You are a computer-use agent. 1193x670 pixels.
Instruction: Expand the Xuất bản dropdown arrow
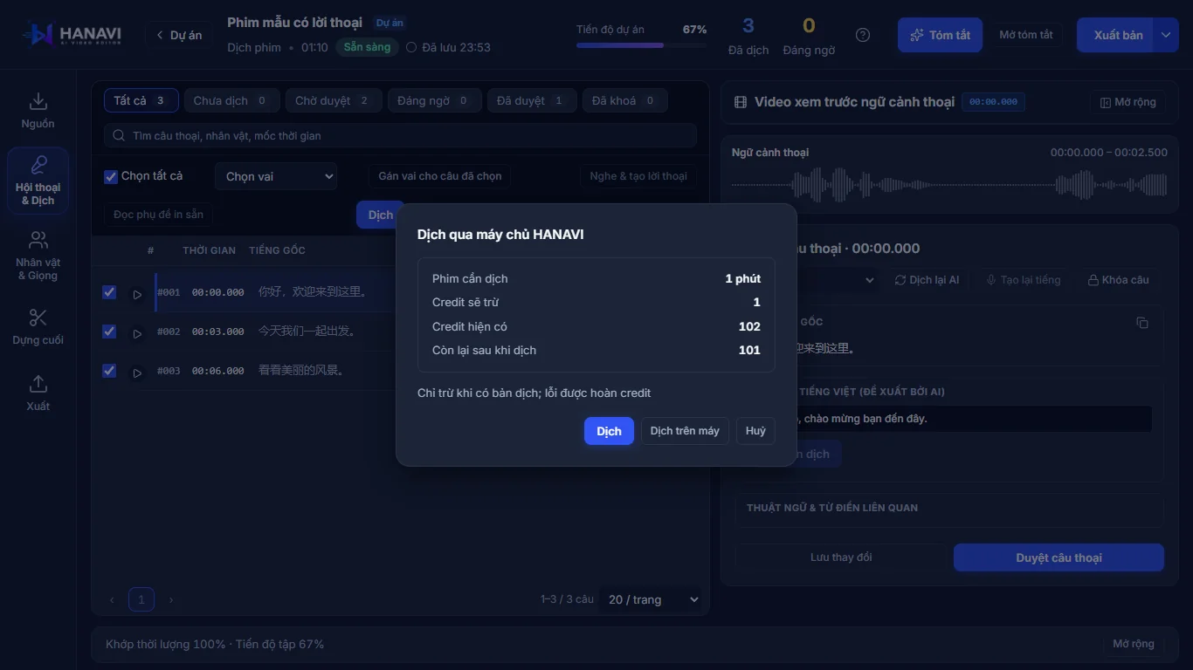tap(1166, 35)
